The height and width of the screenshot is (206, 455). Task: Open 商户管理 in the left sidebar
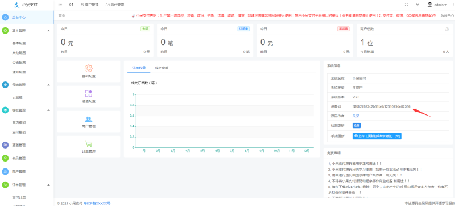(x=19, y=171)
